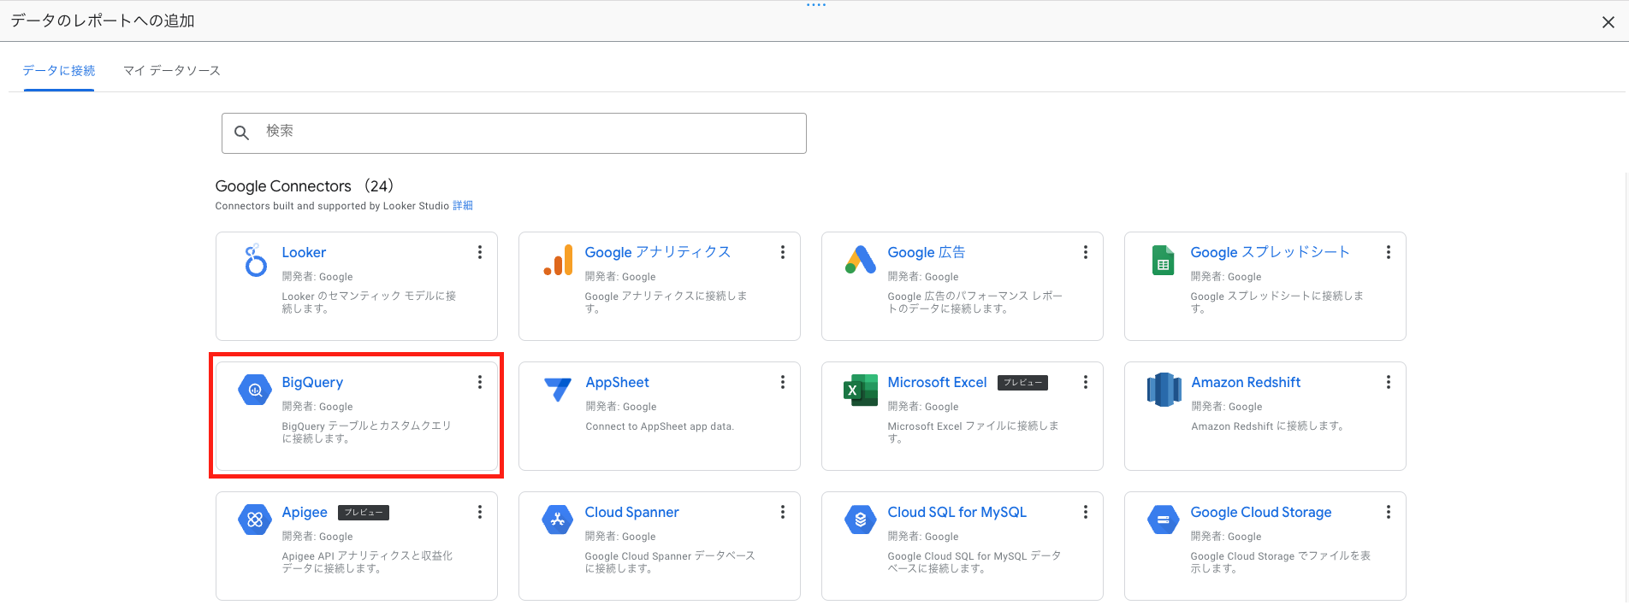This screenshot has width=1629, height=605.
Task: Click the Cloud Spanner icon
Action: click(x=558, y=520)
